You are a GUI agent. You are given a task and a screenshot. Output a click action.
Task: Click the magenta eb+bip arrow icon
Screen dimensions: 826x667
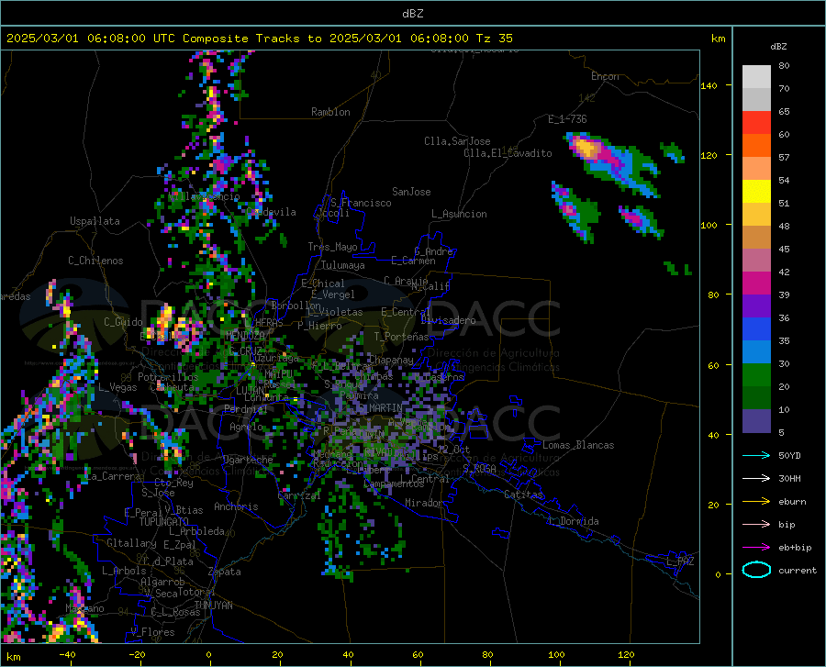point(756,548)
